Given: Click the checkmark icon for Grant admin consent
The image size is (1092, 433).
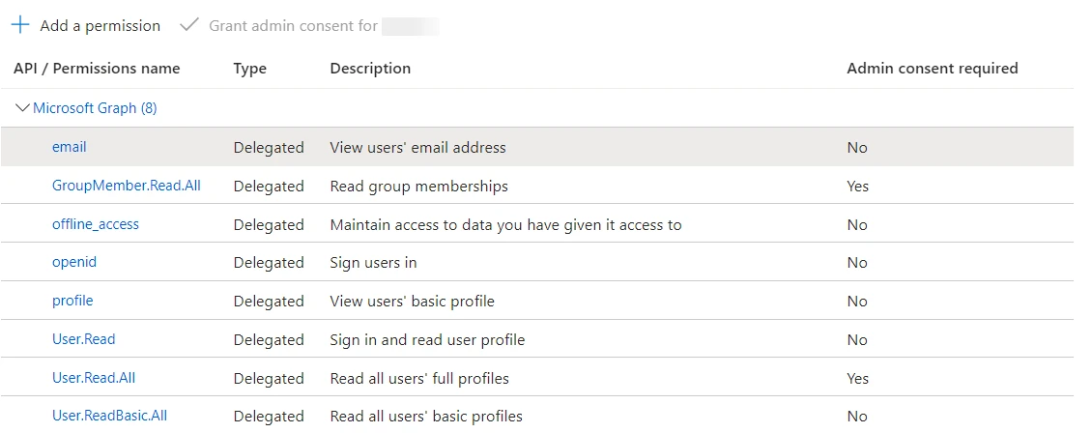Looking at the screenshot, I should [x=188, y=25].
